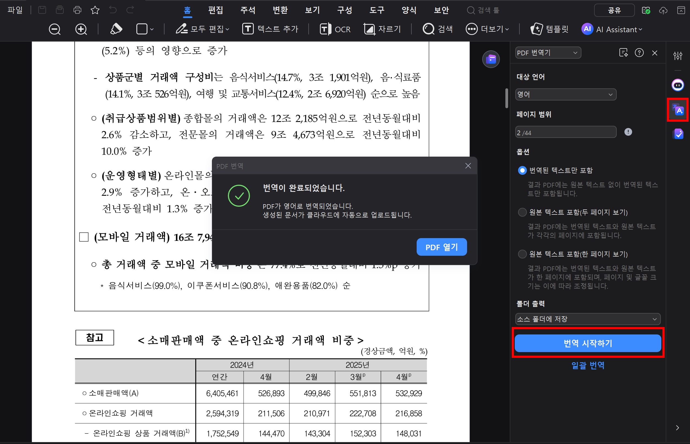
Task: Click the 자르기 crop tool
Action: tap(382, 29)
